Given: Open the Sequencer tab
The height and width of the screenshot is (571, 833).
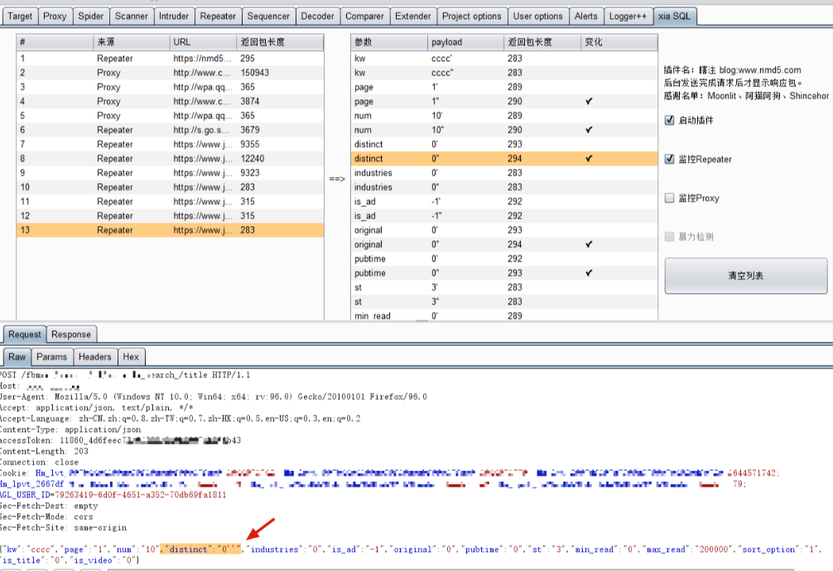Looking at the screenshot, I should click(268, 16).
